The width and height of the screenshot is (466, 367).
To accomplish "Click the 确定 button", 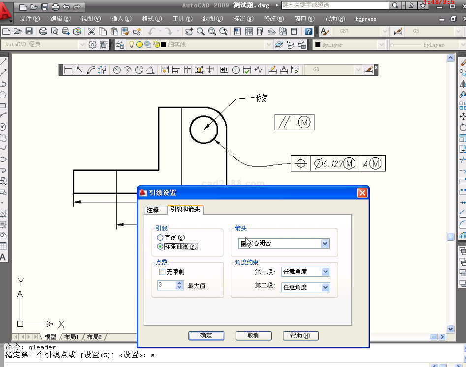I will point(206,336).
